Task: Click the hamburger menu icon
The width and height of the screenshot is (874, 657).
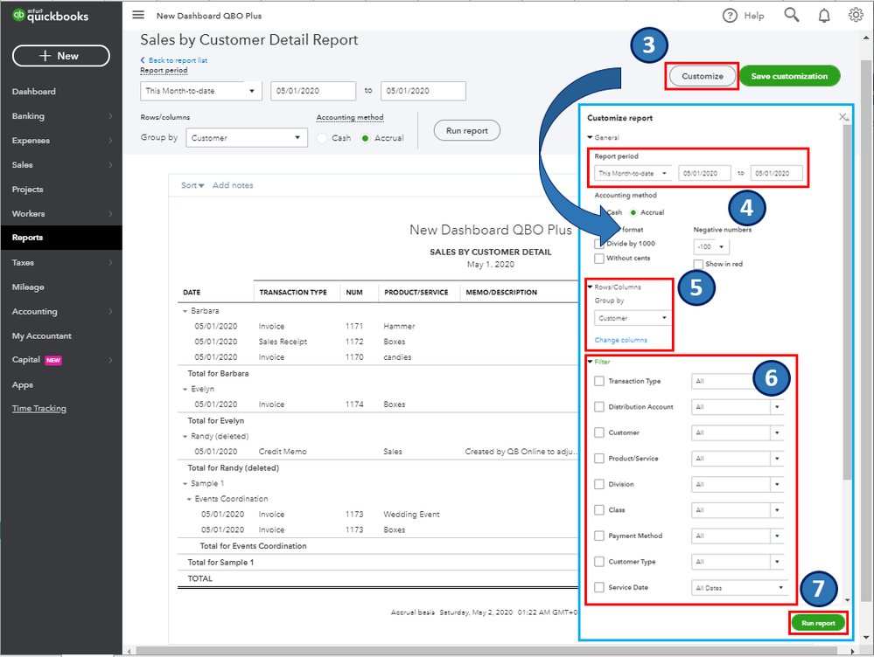Action: coord(137,16)
